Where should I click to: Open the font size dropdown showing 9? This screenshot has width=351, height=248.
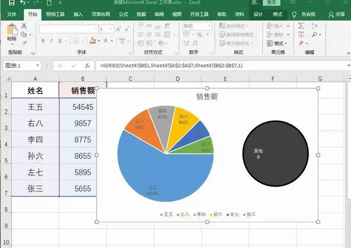click(111, 29)
